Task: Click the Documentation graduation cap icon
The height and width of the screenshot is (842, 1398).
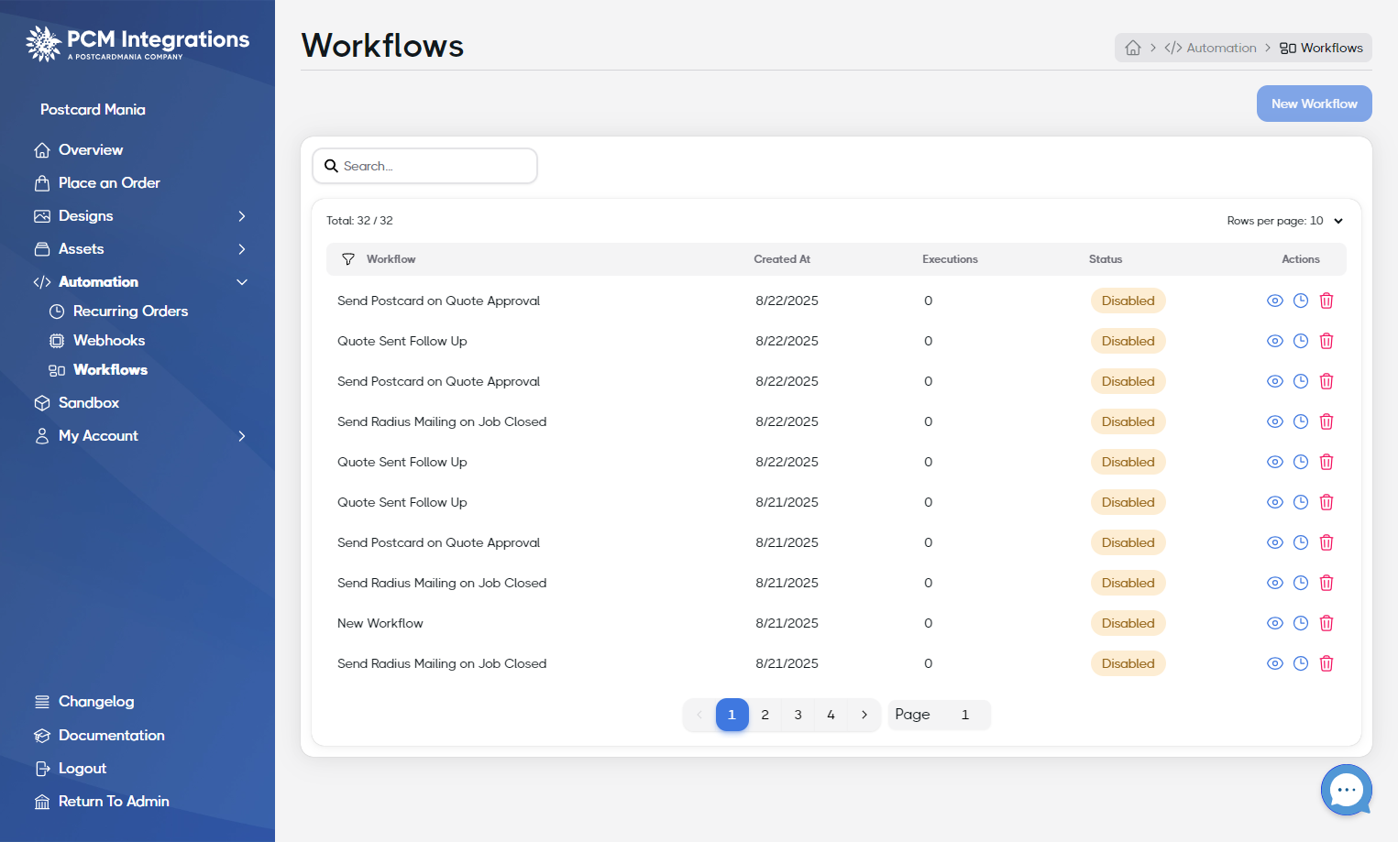Action: (x=42, y=736)
